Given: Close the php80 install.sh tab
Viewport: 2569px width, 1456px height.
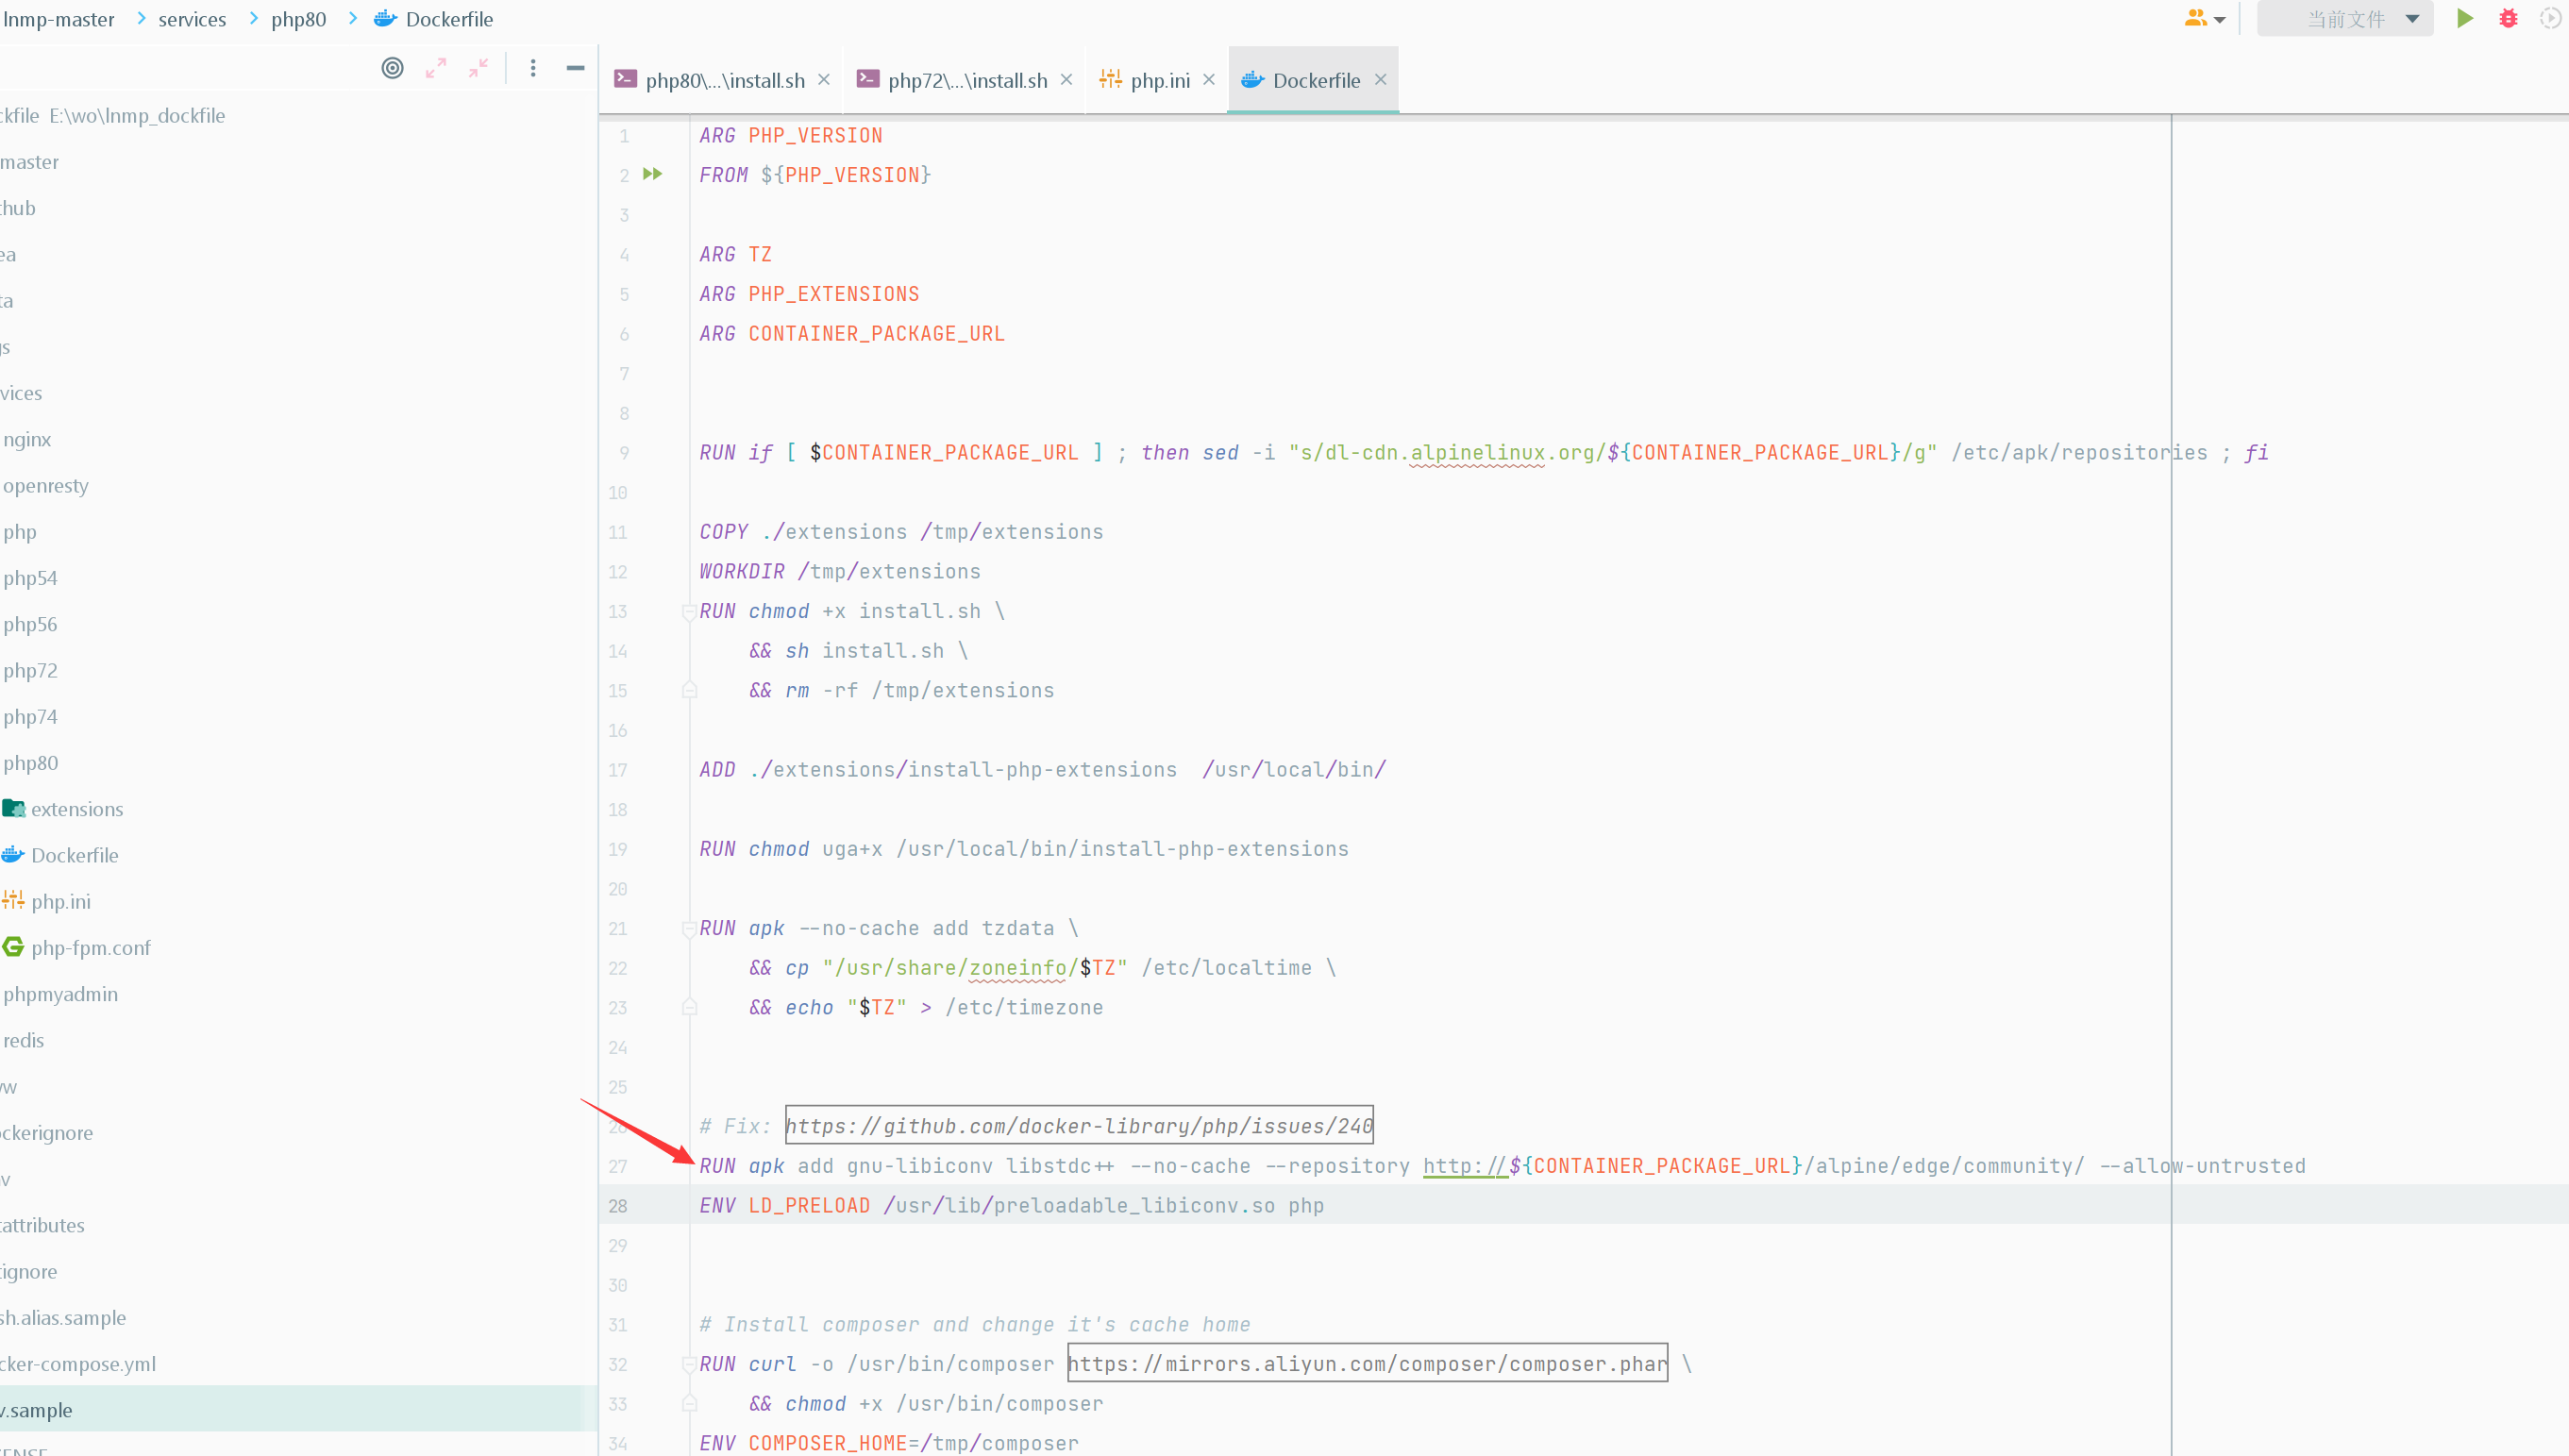Looking at the screenshot, I should (824, 79).
